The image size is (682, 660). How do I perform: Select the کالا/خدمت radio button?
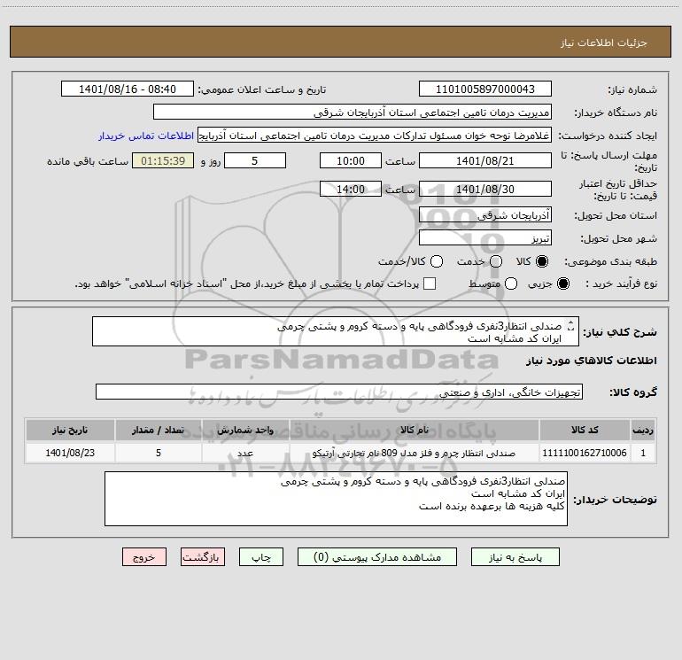click(x=437, y=261)
